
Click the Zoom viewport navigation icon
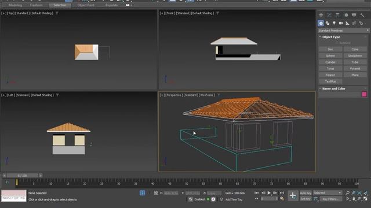348,193
